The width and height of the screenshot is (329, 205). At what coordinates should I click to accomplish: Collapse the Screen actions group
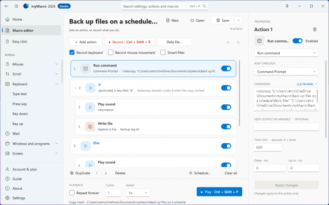[x=56, y=153]
